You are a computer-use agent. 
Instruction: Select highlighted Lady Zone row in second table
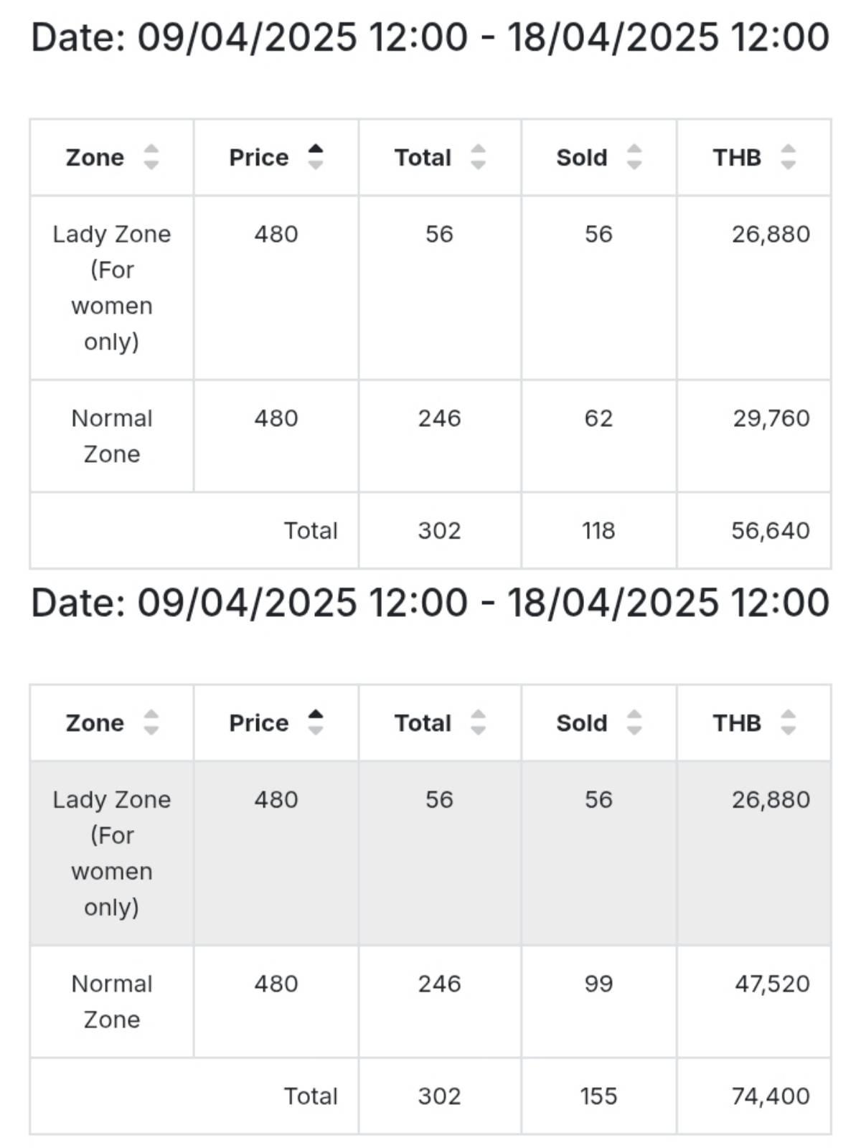pos(430,853)
